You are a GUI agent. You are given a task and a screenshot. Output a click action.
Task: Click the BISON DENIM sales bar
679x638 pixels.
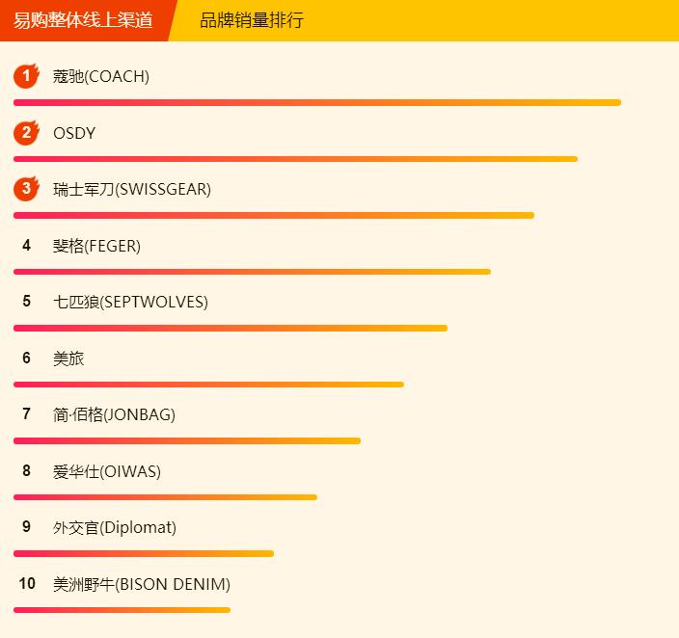point(122,610)
